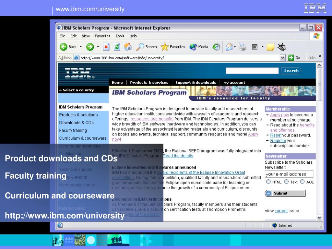This screenshot has width=332, height=249.
Task: Open the Forward button history dropdown
Action: click(x=98, y=47)
